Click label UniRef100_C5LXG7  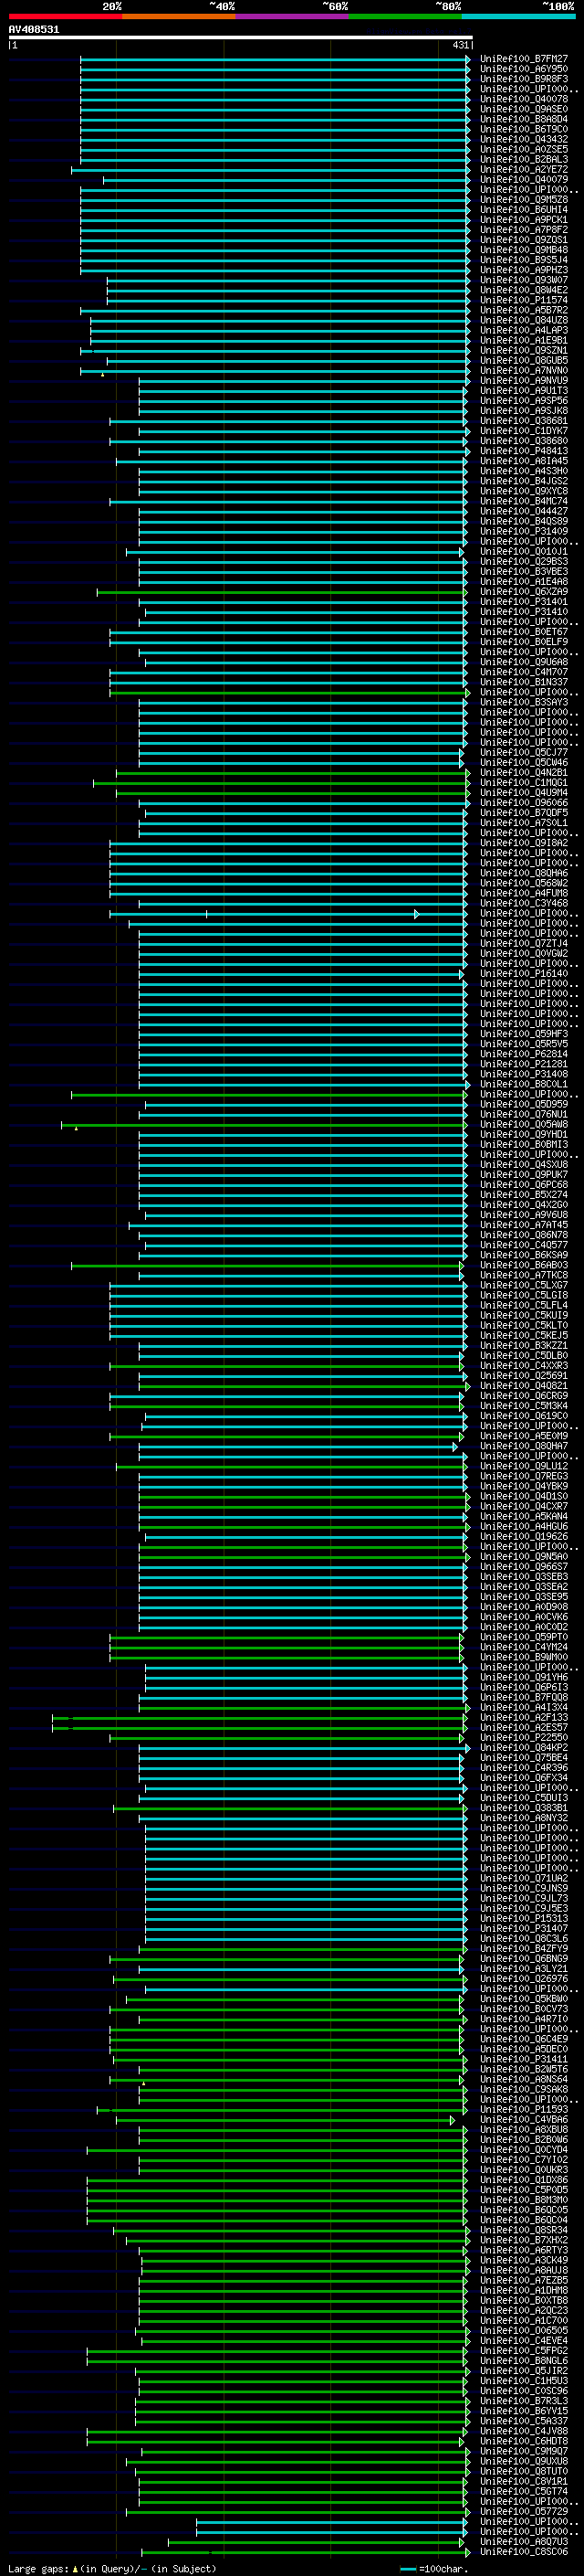click(x=524, y=1285)
